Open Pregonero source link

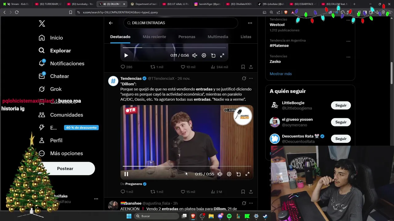click(x=134, y=184)
